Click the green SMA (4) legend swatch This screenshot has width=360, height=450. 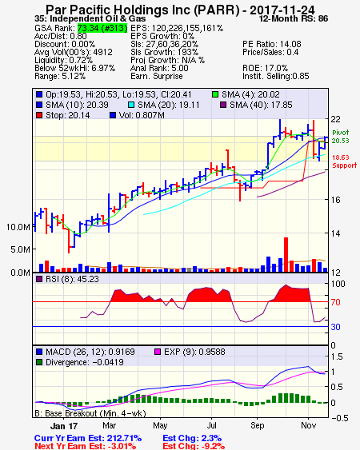(215, 94)
